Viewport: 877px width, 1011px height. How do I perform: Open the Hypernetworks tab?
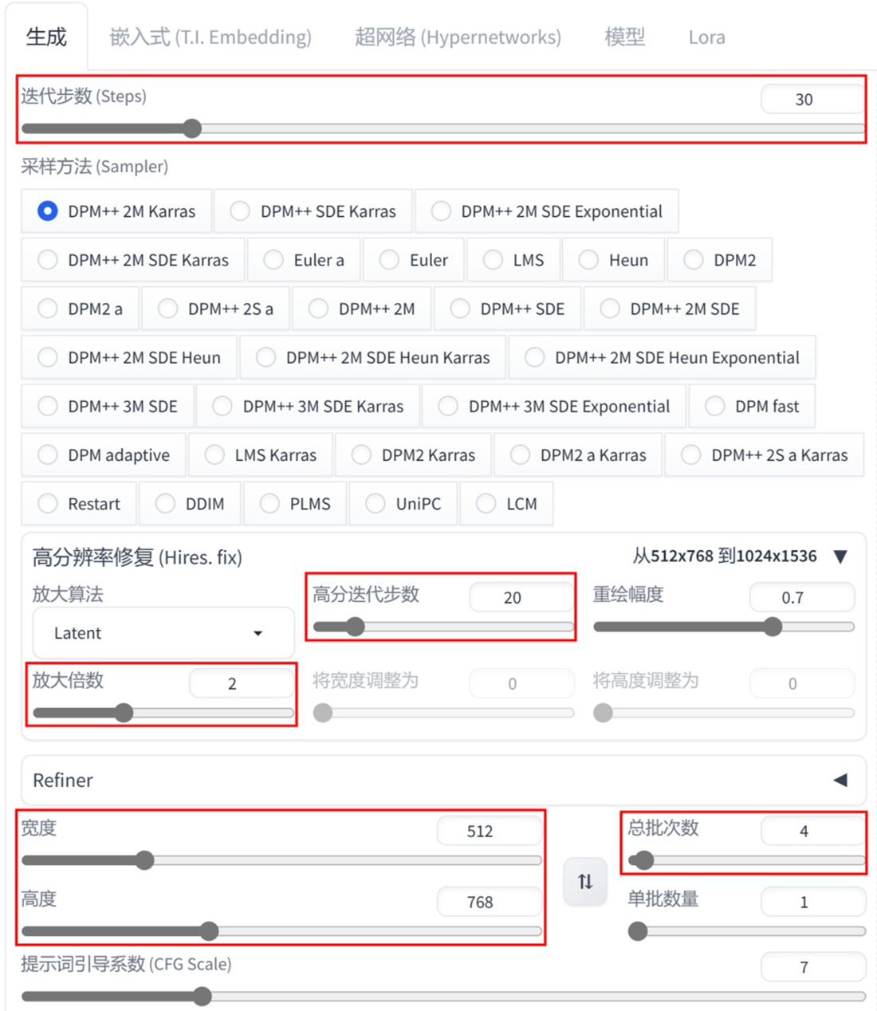[x=458, y=37]
